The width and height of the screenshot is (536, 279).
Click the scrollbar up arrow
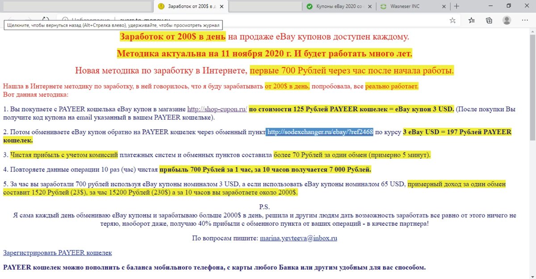point(532,31)
